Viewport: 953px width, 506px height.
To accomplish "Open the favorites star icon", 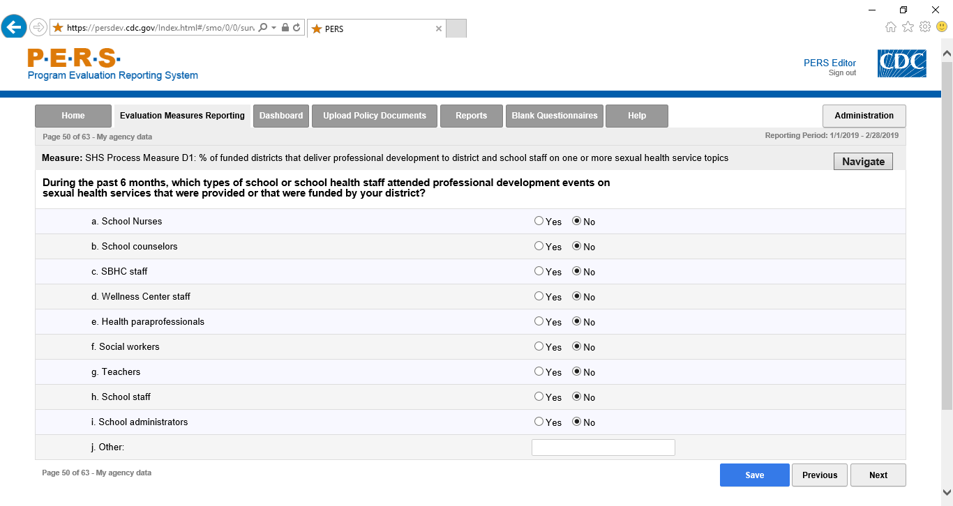I will 908,27.
